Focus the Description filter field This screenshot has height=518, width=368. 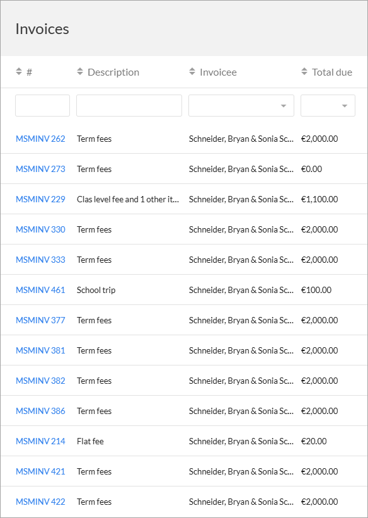(x=129, y=106)
